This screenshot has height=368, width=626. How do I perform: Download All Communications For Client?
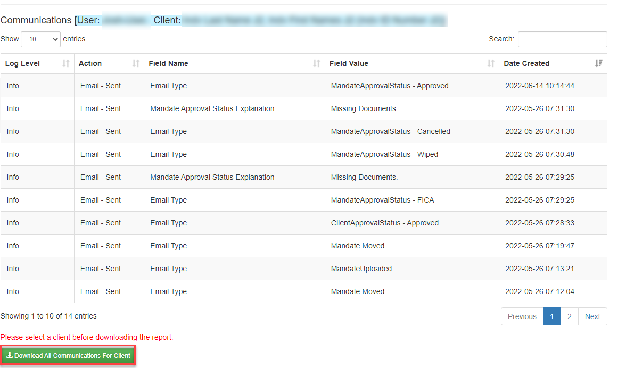click(x=69, y=356)
